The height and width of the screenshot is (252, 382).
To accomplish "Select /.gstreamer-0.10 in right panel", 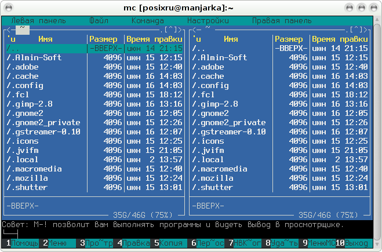I will (x=279, y=132).
